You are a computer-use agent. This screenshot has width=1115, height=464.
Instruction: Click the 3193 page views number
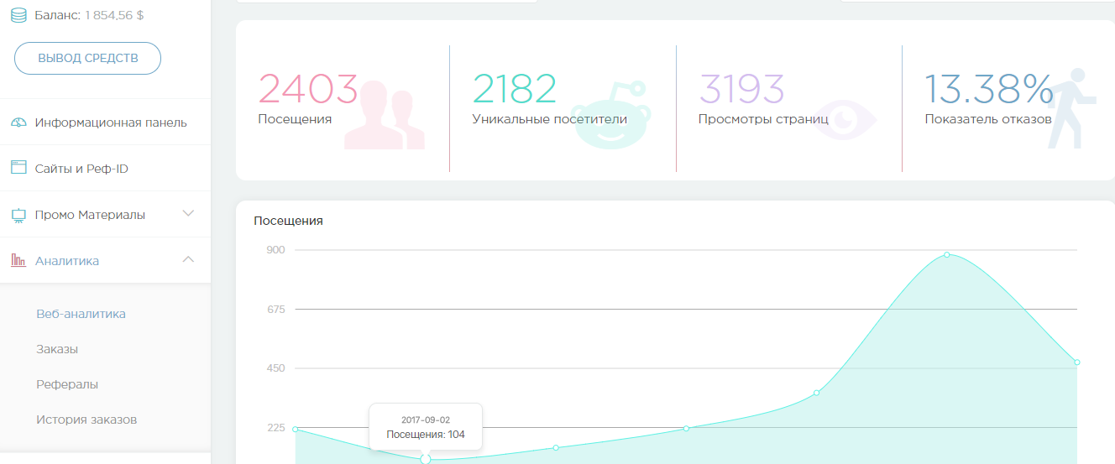[x=741, y=89]
